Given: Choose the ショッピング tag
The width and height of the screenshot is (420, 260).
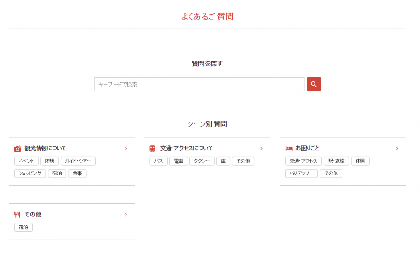Looking at the screenshot, I should (30, 173).
